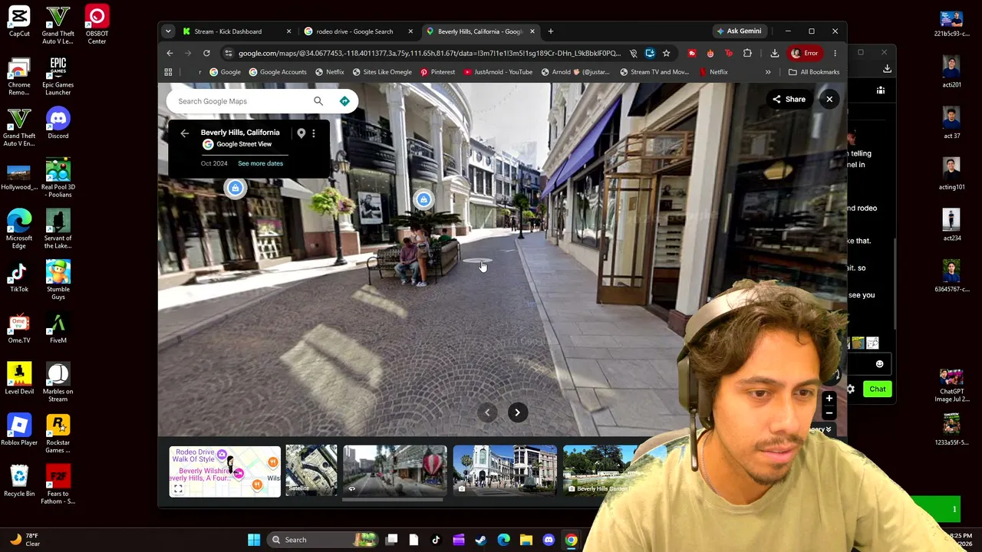The height and width of the screenshot is (552, 982).
Task: Open the weather widget showing 78°F Clear
Action: click(25, 540)
